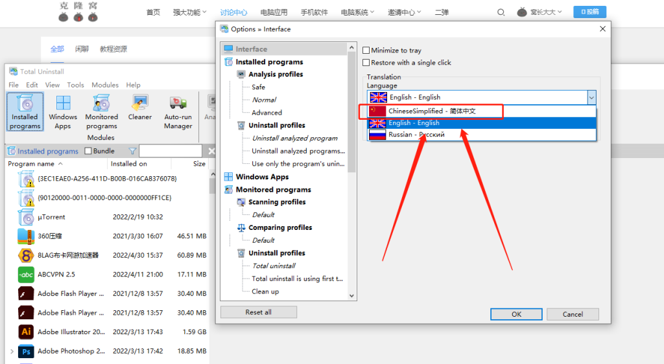Enable Restore with a single click
Screen dimensions: 664x364
(x=366, y=63)
